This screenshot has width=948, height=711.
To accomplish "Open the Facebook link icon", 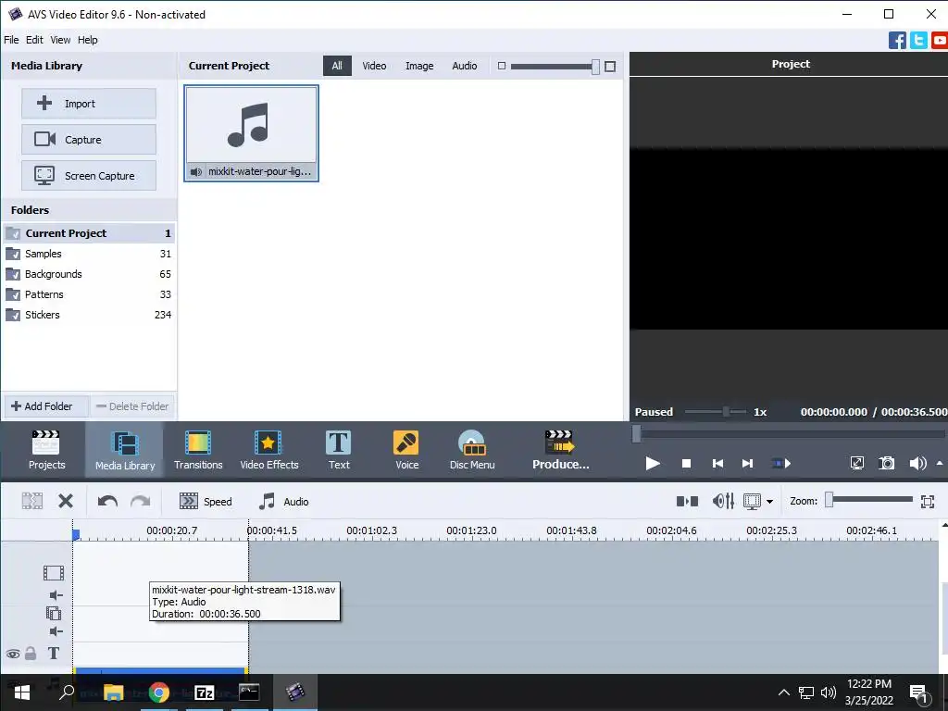I will click(x=897, y=41).
